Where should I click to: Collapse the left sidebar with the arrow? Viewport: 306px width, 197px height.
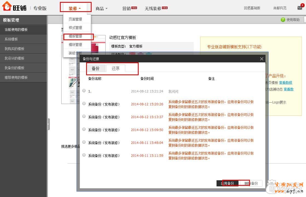[x=49, y=124]
